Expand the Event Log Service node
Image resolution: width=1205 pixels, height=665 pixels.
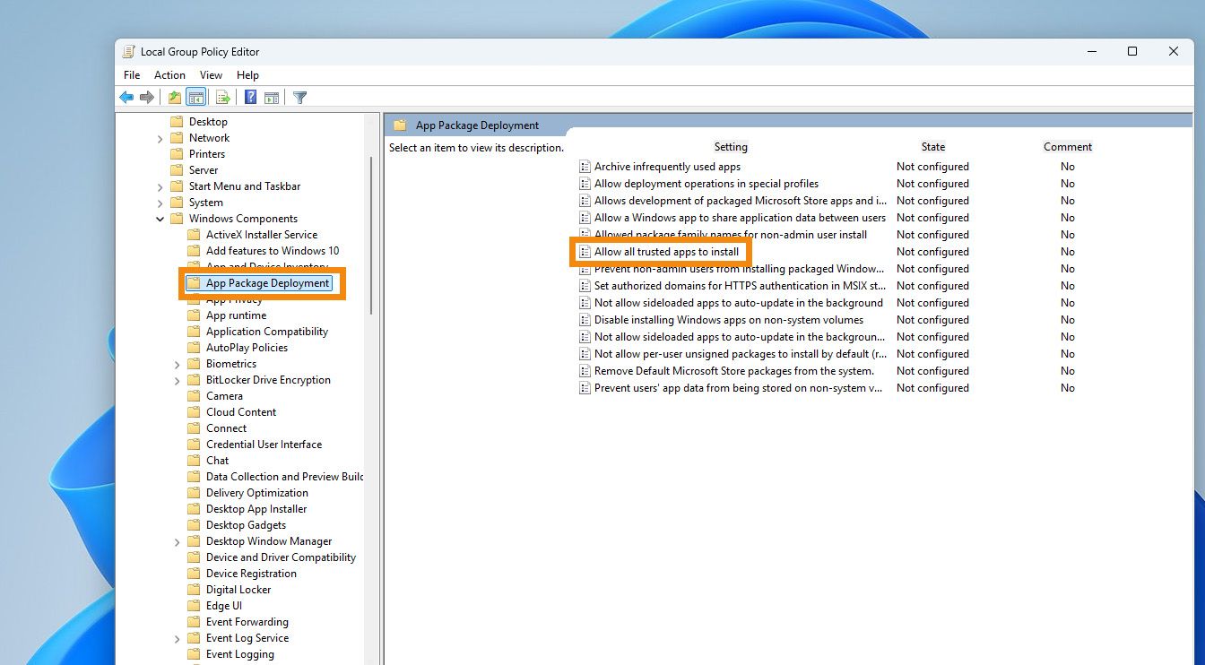coord(177,638)
